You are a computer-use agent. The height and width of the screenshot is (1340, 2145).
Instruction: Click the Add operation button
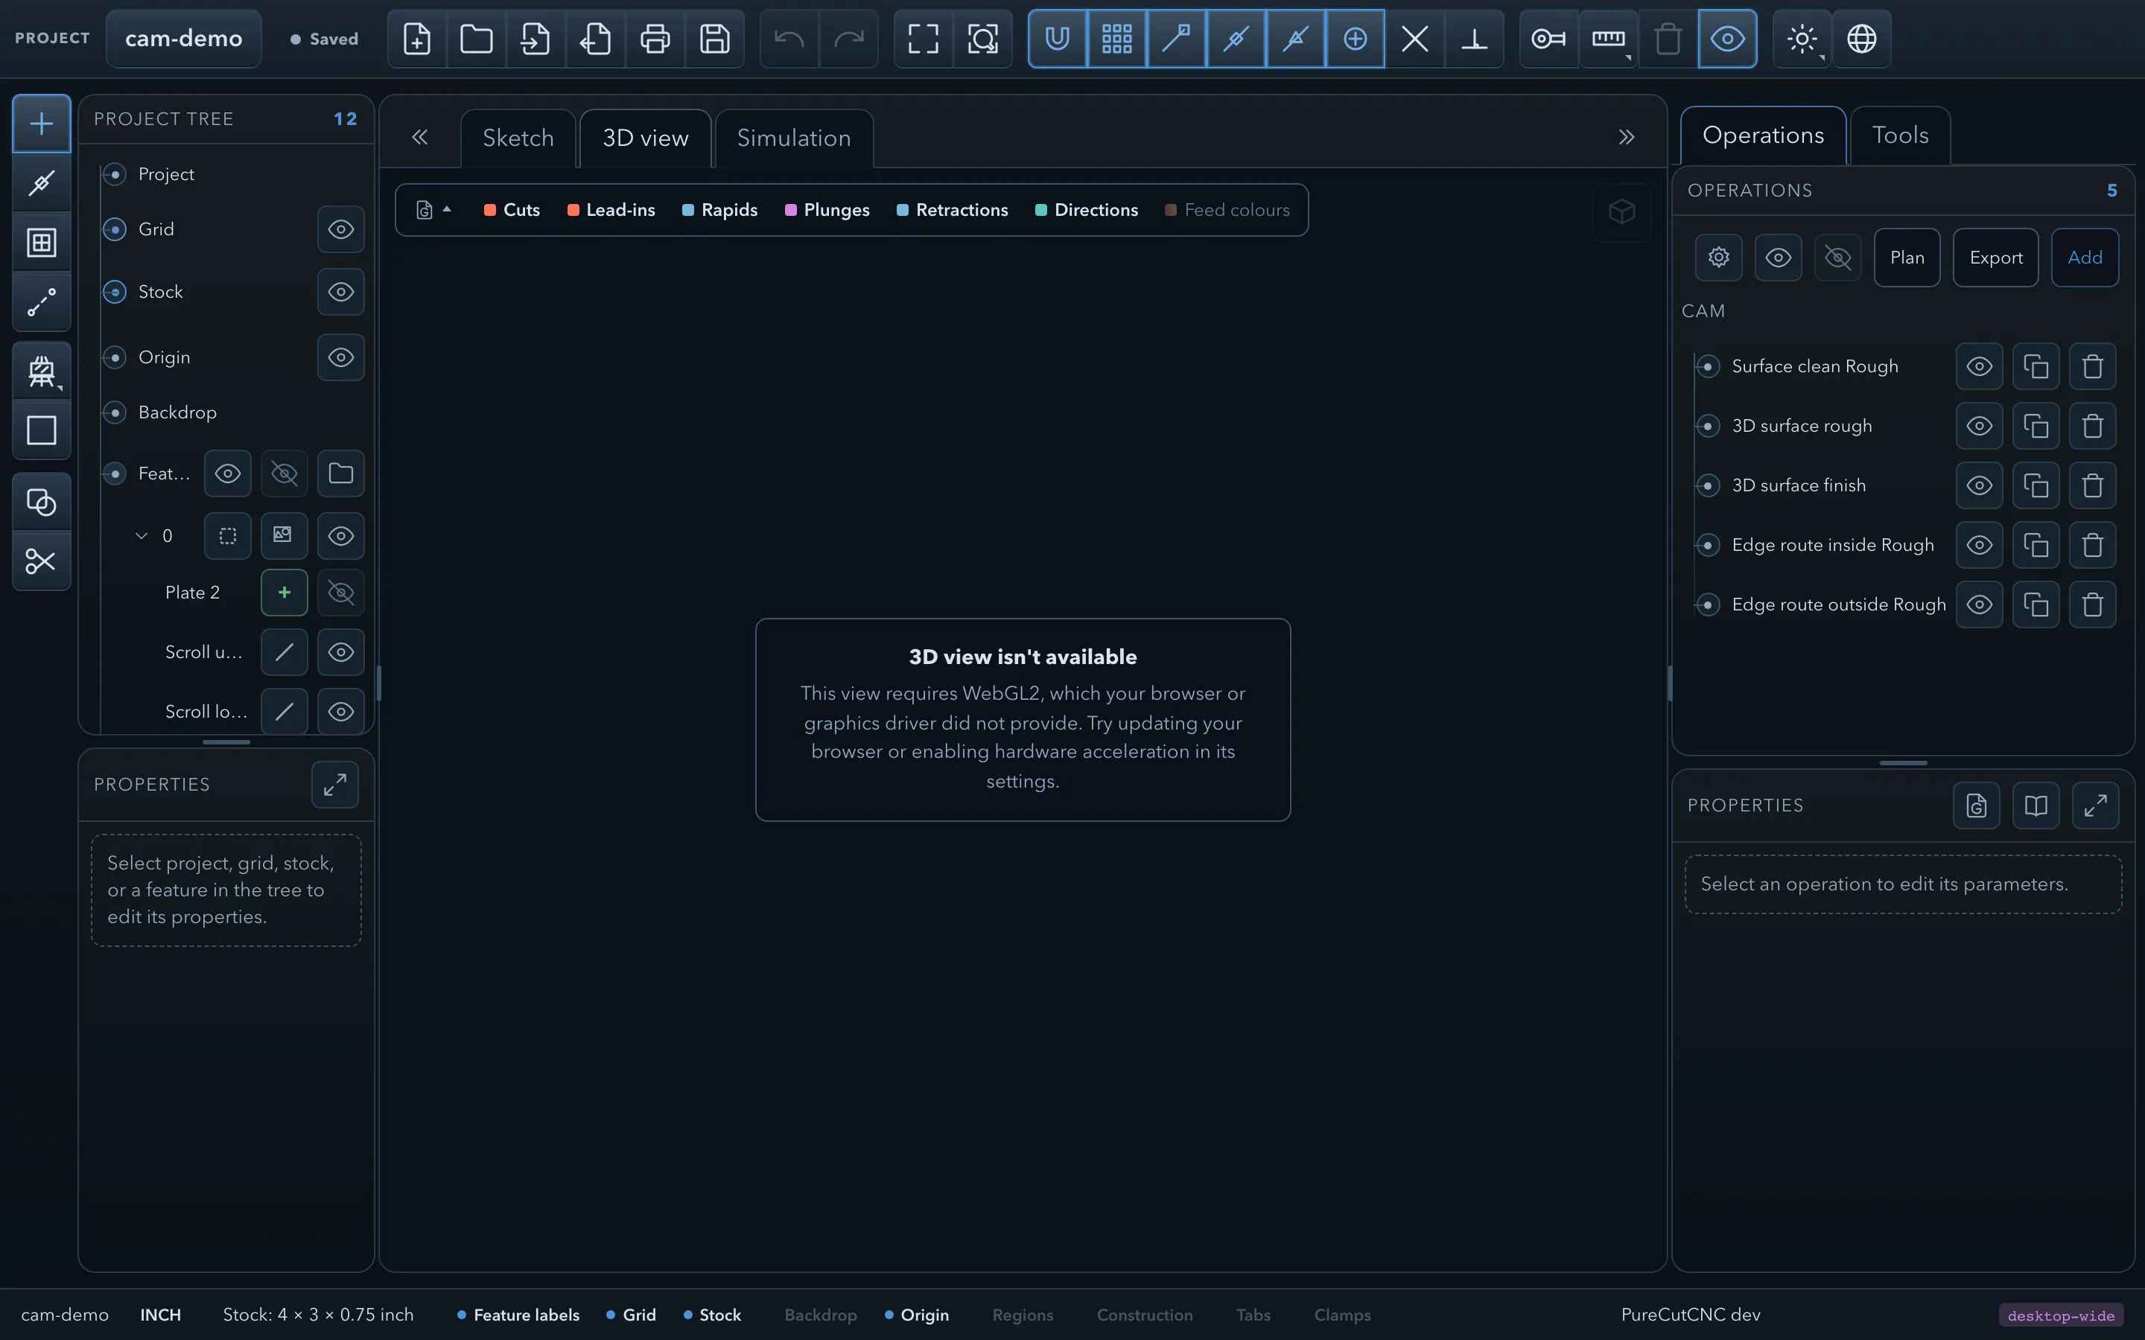[x=2085, y=258]
